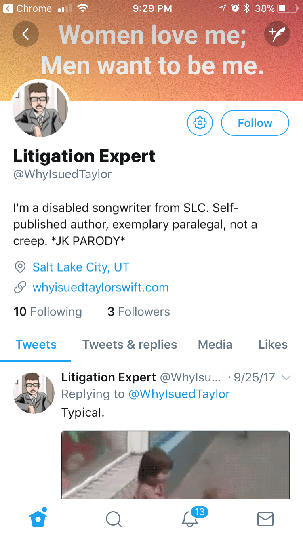
Task: Follow the Litigation Expert account
Action: pyautogui.click(x=255, y=123)
